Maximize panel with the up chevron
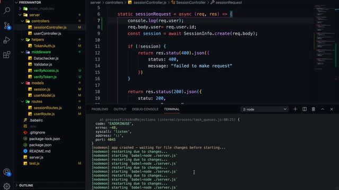 [323, 109]
